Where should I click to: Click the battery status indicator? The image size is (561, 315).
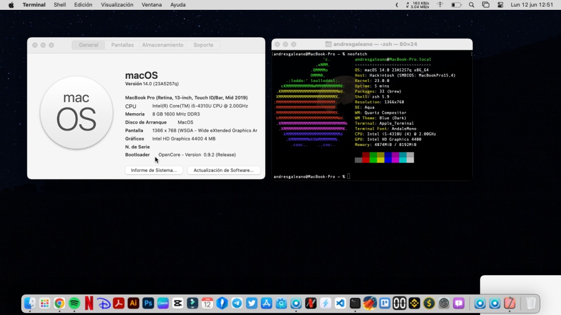[x=456, y=5]
